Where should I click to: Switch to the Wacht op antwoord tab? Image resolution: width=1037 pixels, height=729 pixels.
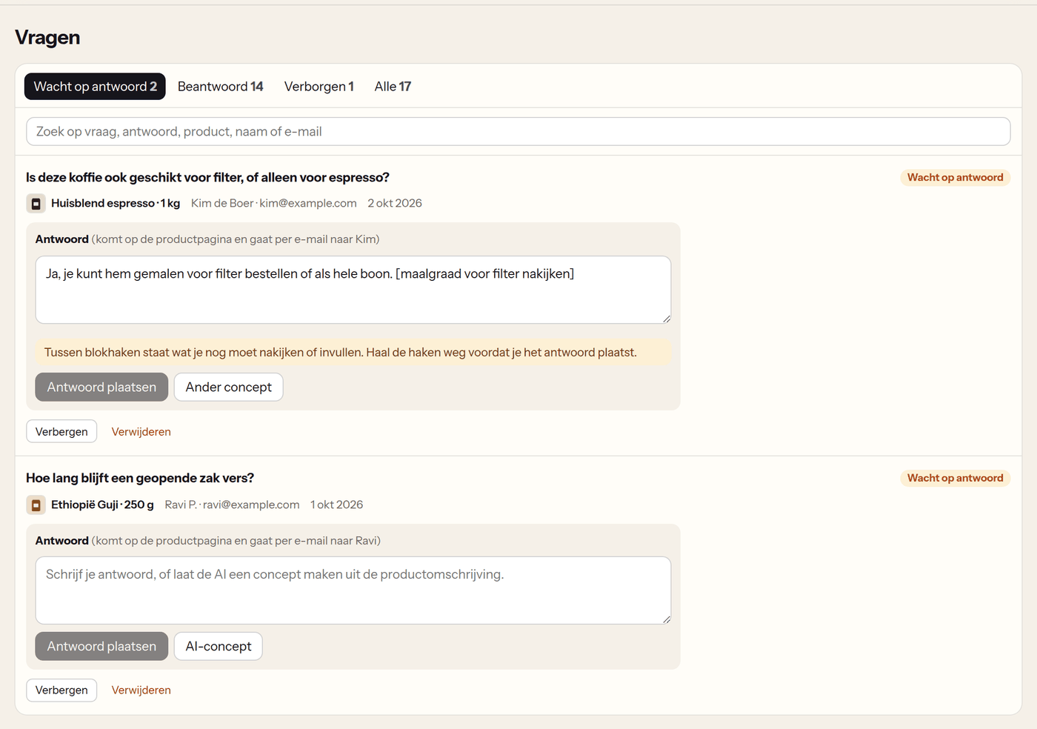pyautogui.click(x=95, y=87)
